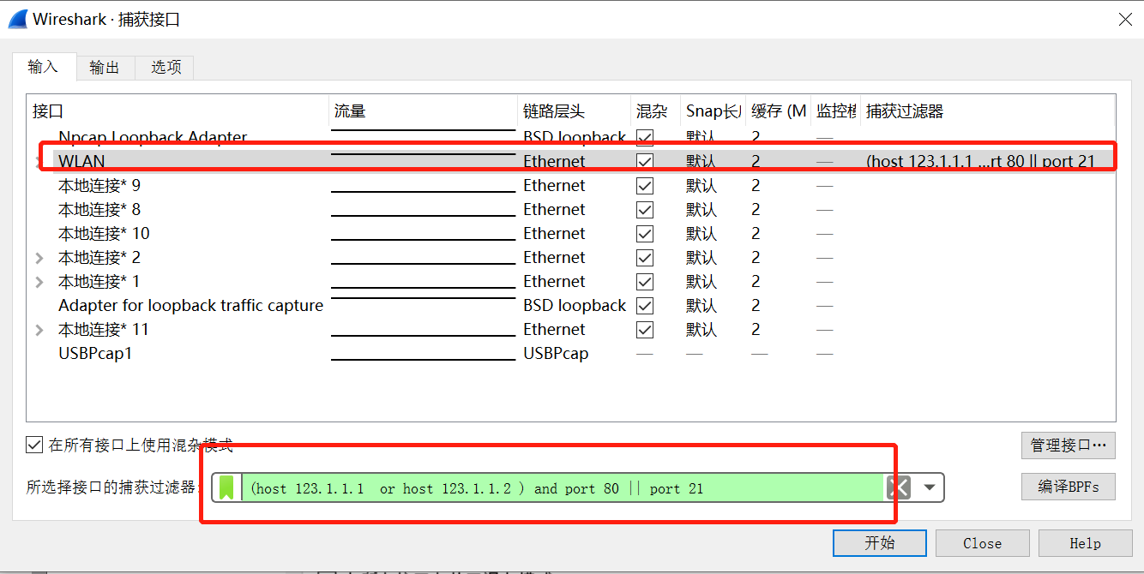
Task: Select the 本地连接* 10 interface
Action: tap(104, 233)
